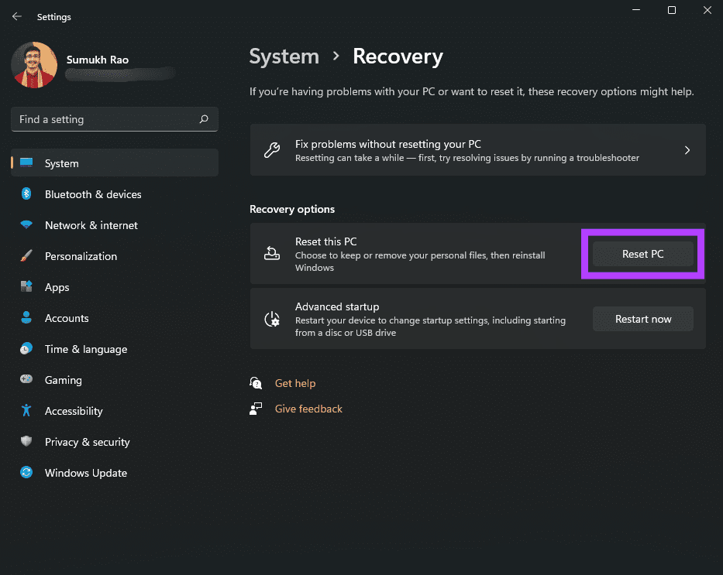Click the Restart now button
This screenshot has height=575, width=723.
pos(642,319)
